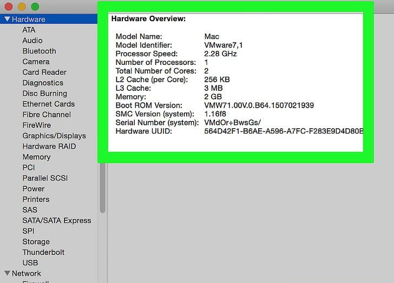Select Card Reader in the list
394x283 pixels.
pyautogui.click(x=44, y=72)
